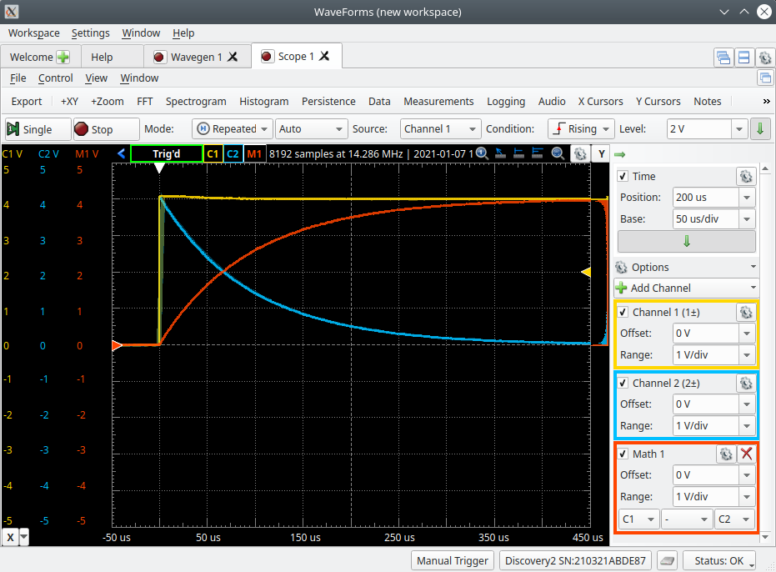Expand the Time Base 50 us/div dropdown
The width and height of the screenshot is (776, 572).
click(747, 219)
